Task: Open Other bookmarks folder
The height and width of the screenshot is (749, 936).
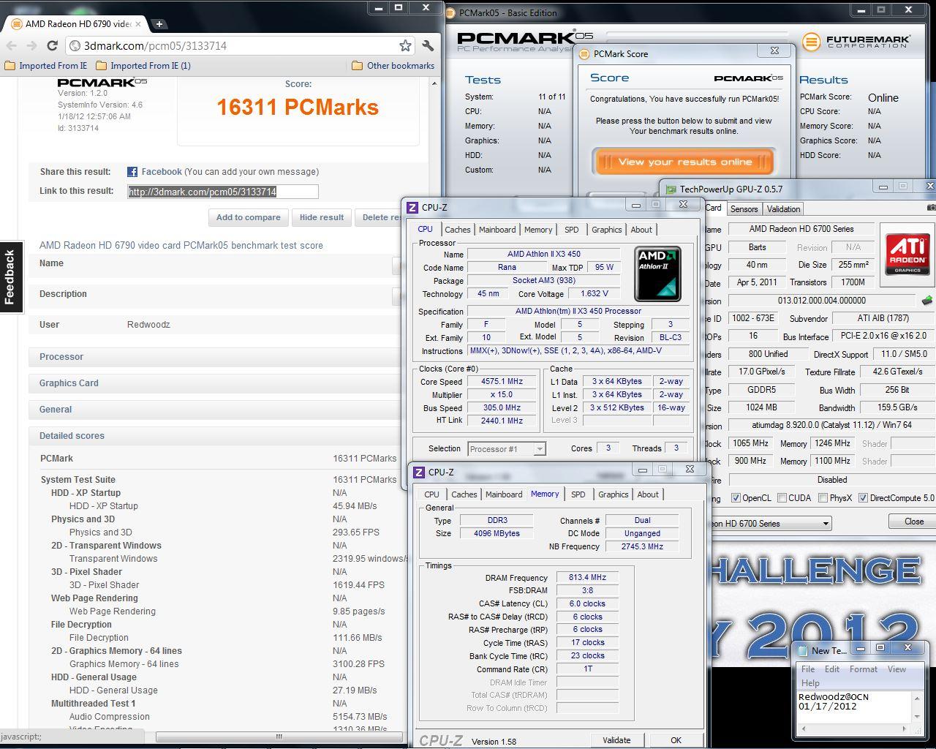Action: (x=393, y=66)
